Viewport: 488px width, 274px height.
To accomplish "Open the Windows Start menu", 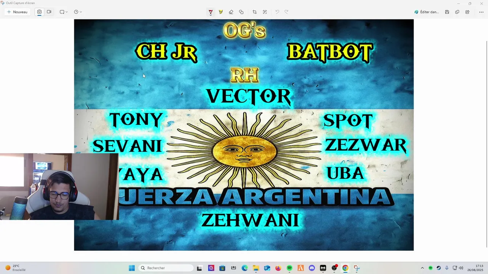I will point(132,268).
